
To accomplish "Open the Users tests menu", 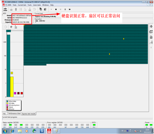I will [37, 5].
